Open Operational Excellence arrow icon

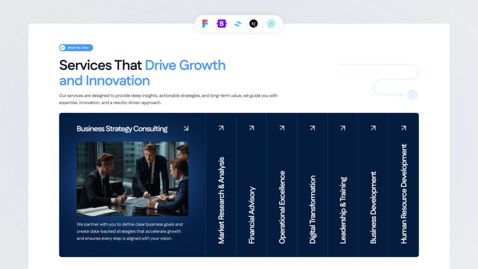pos(282,128)
